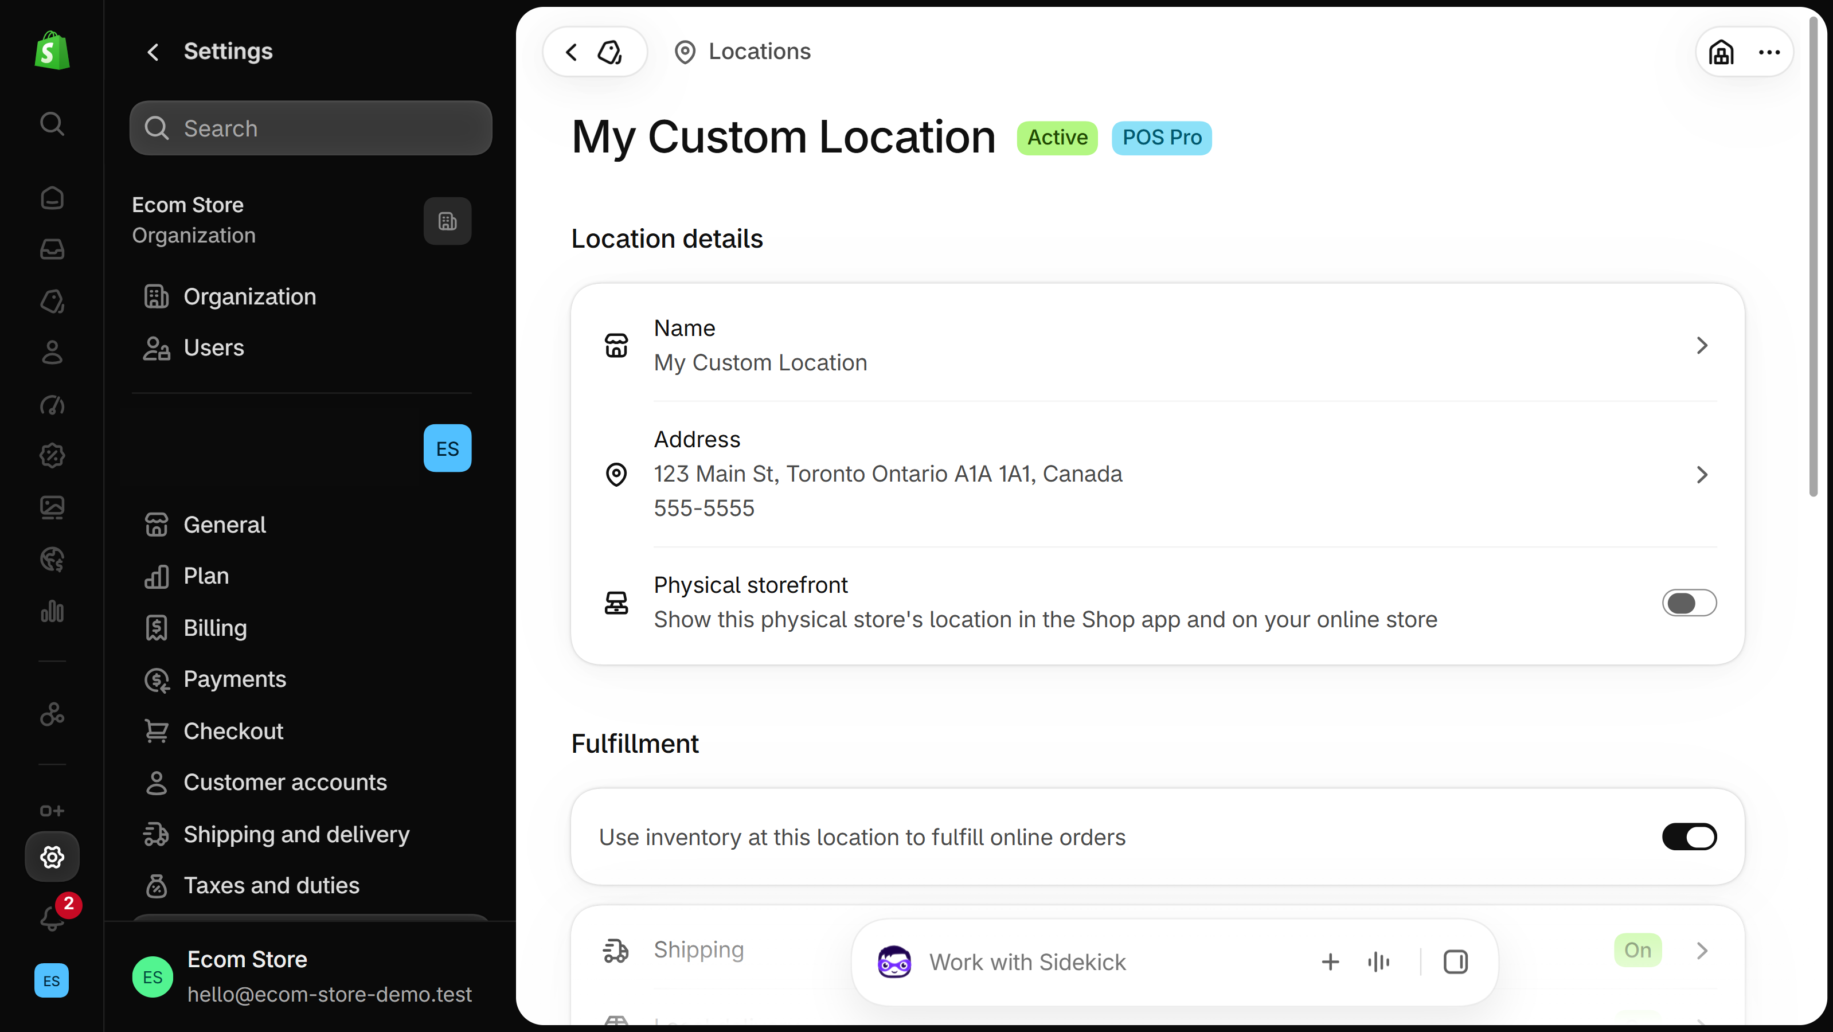Image resolution: width=1833 pixels, height=1032 pixels.
Task: Open Settings gear icon in left rail
Action: tap(52, 857)
